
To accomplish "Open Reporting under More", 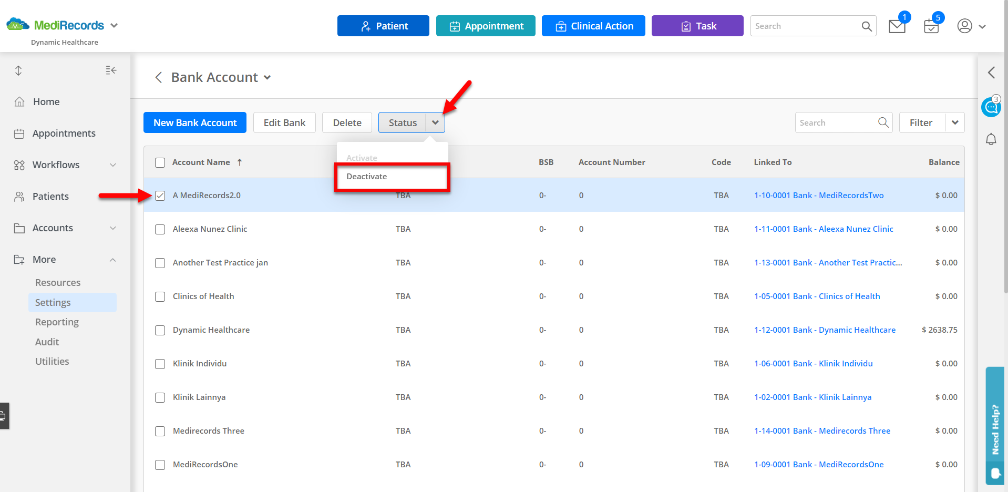I will click(x=57, y=322).
